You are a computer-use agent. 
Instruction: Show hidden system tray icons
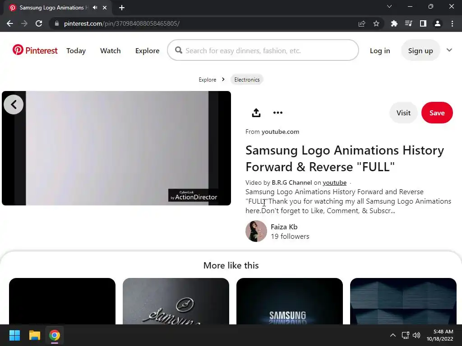tap(393, 335)
